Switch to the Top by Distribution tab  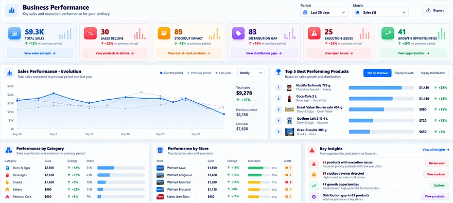coord(433,73)
